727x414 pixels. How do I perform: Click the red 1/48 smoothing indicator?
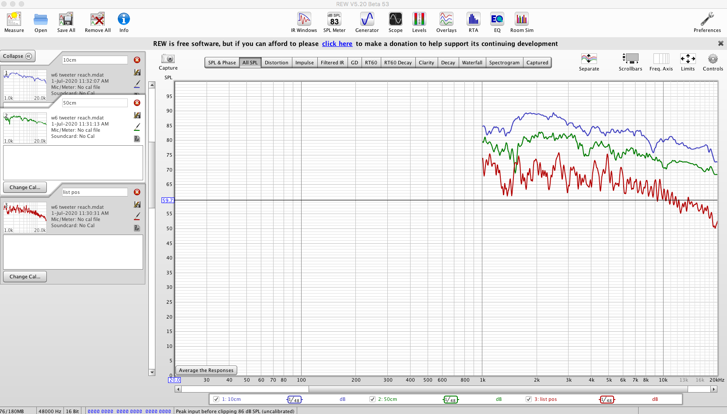pyautogui.click(x=607, y=400)
